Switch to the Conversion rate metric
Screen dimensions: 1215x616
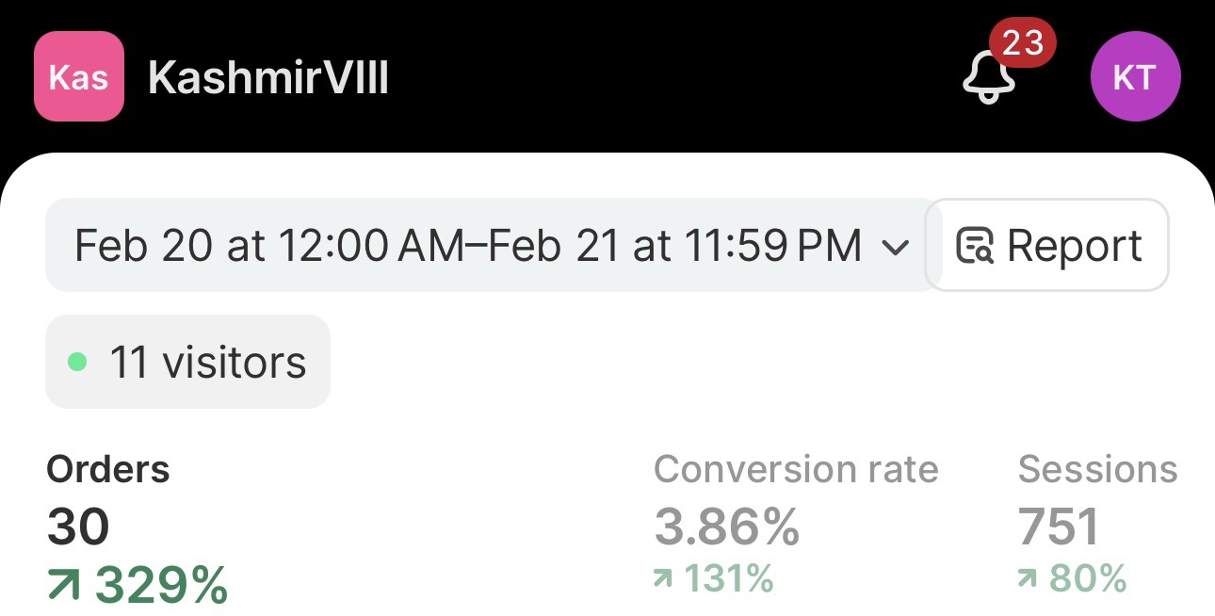(796, 469)
